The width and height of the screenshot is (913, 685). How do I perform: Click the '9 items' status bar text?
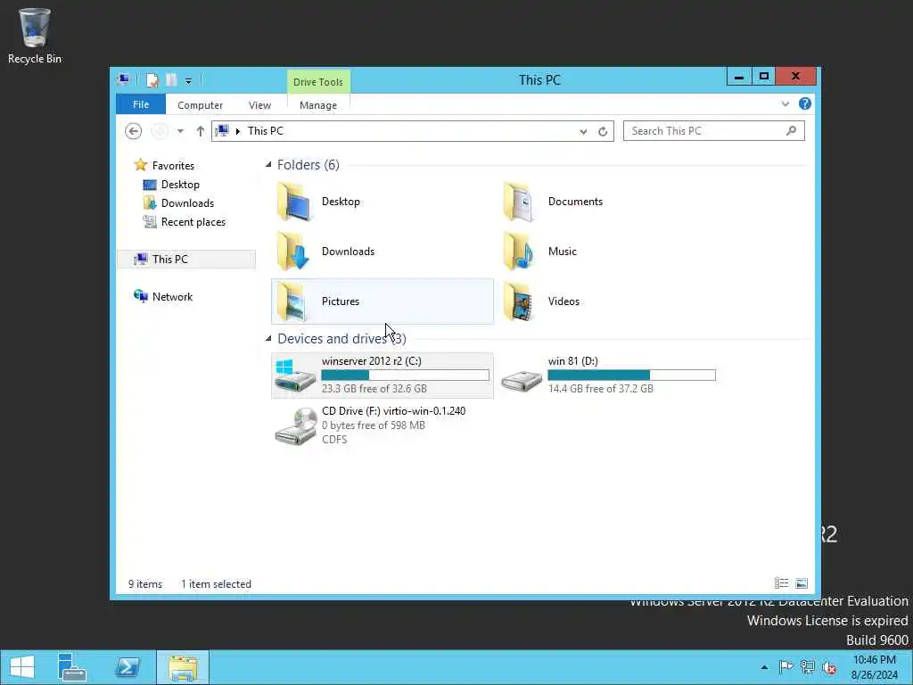pyautogui.click(x=145, y=583)
